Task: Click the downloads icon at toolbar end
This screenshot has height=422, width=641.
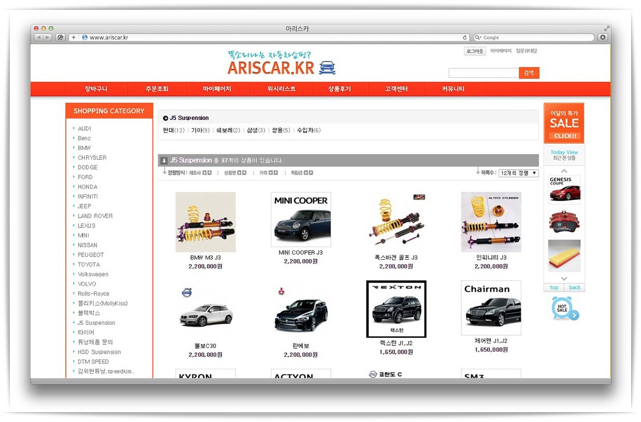Action: 603,37
